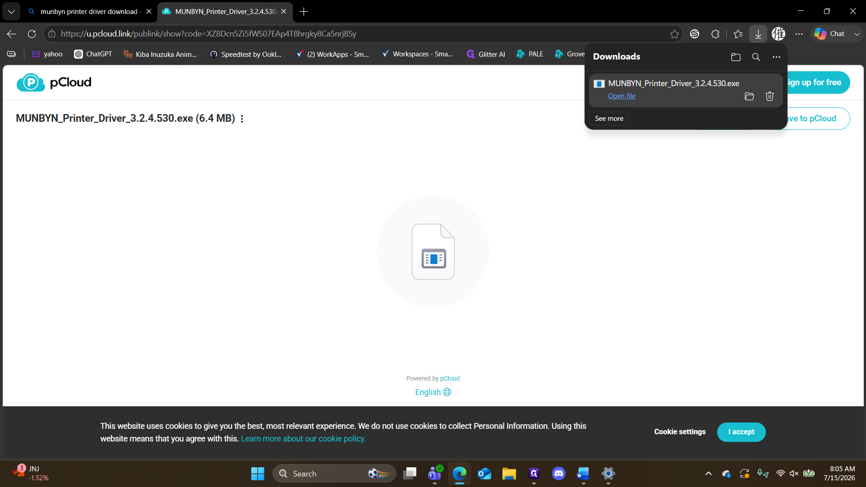Go back to previous page
Screen dimensions: 866x487
click(x=12, y=34)
